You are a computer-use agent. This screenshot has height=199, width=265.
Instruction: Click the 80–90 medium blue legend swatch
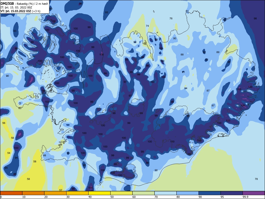(188, 193)
